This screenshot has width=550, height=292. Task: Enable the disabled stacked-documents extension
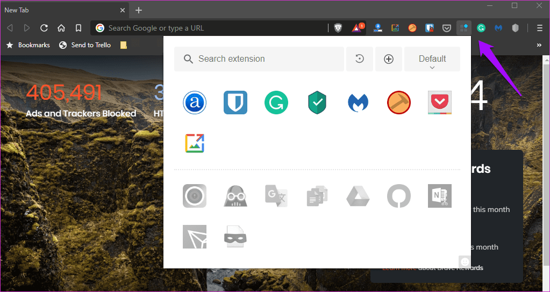click(317, 196)
